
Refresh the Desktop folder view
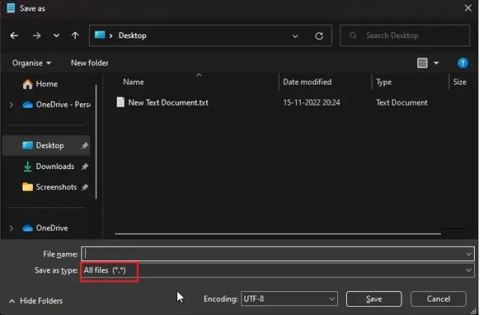coord(319,35)
